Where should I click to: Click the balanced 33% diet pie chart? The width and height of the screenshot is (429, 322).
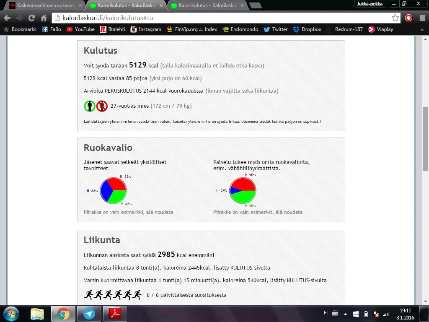click(113, 191)
